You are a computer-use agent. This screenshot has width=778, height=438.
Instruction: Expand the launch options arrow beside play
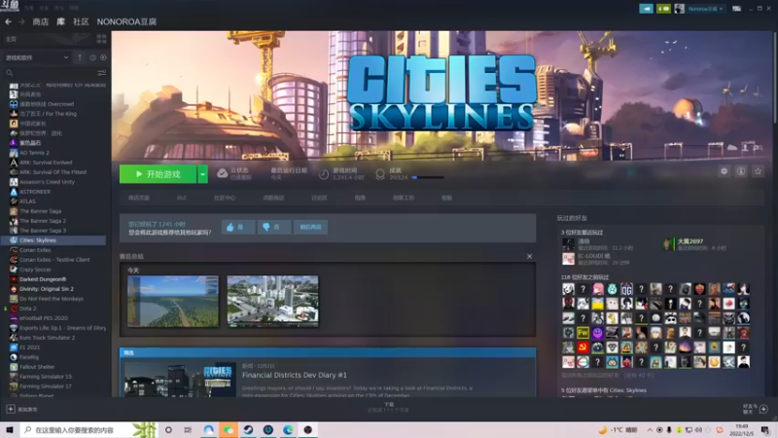pyautogui.click(x=202, y=174)
